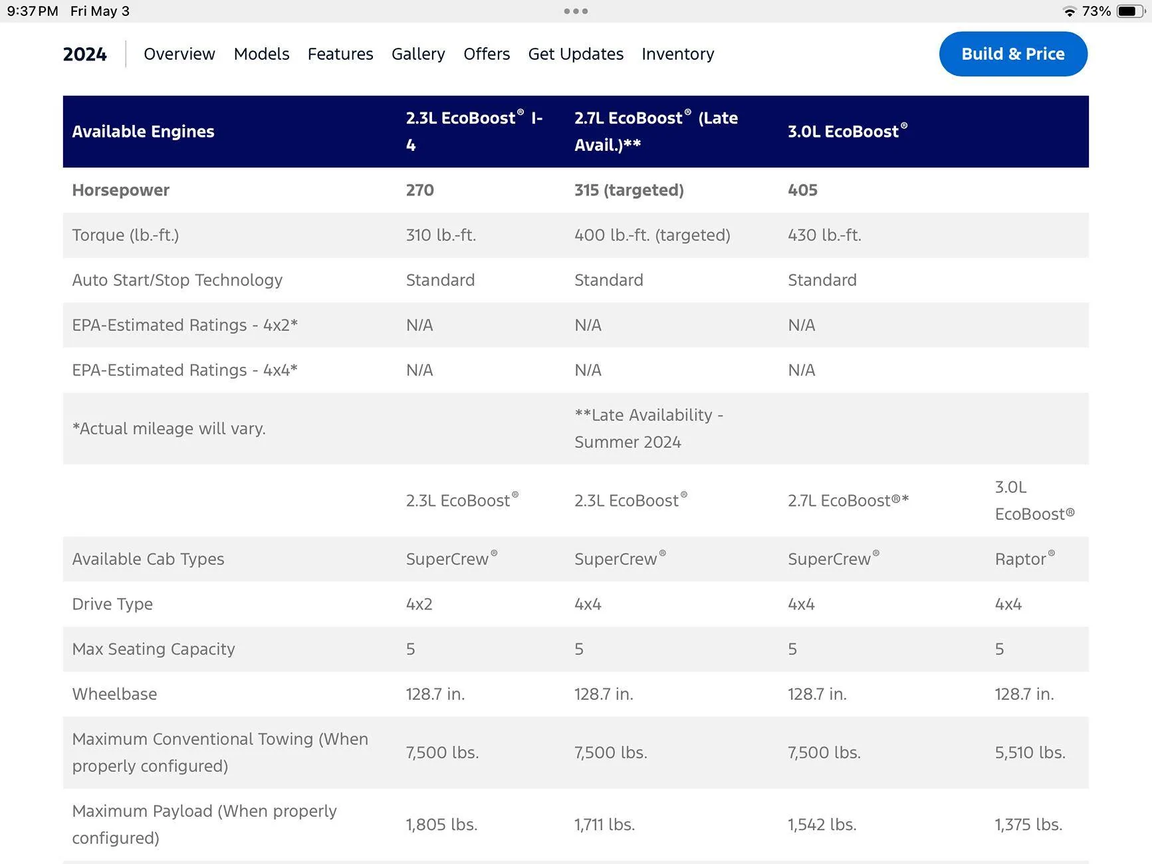Select the Horsepower row label
Image resolution: width=1152 pixels, height=864 pixels.
click(x=121, y=190)
